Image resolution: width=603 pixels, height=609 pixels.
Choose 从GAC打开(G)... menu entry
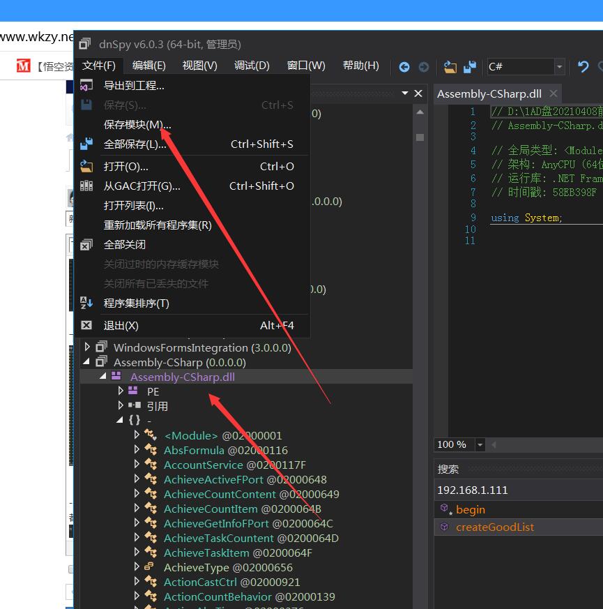point(192,186)
